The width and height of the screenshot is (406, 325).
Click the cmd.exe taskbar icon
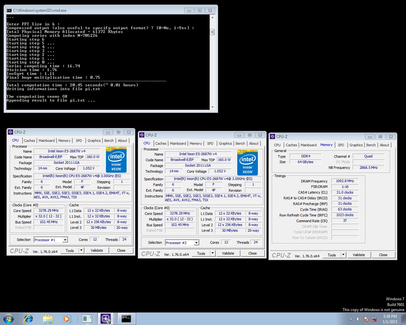point(127,319)
